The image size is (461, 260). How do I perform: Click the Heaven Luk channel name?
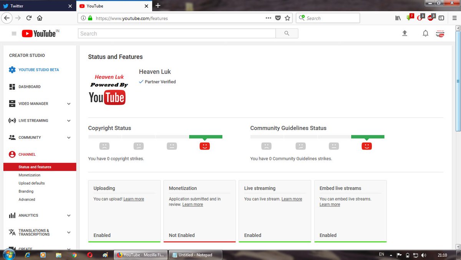tap(155, 72)
